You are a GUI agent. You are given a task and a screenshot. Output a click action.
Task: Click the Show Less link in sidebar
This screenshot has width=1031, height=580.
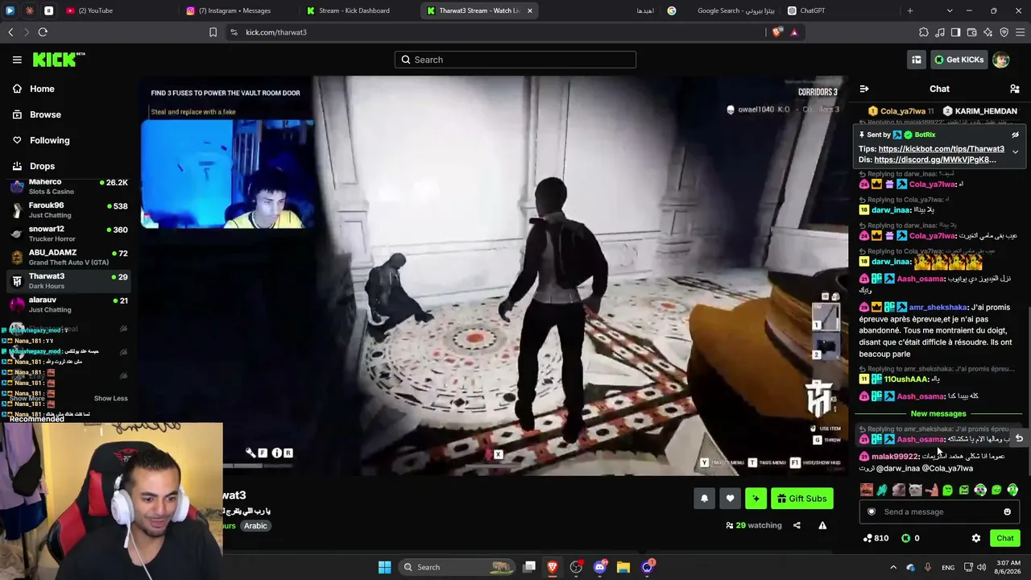(110, 399)
